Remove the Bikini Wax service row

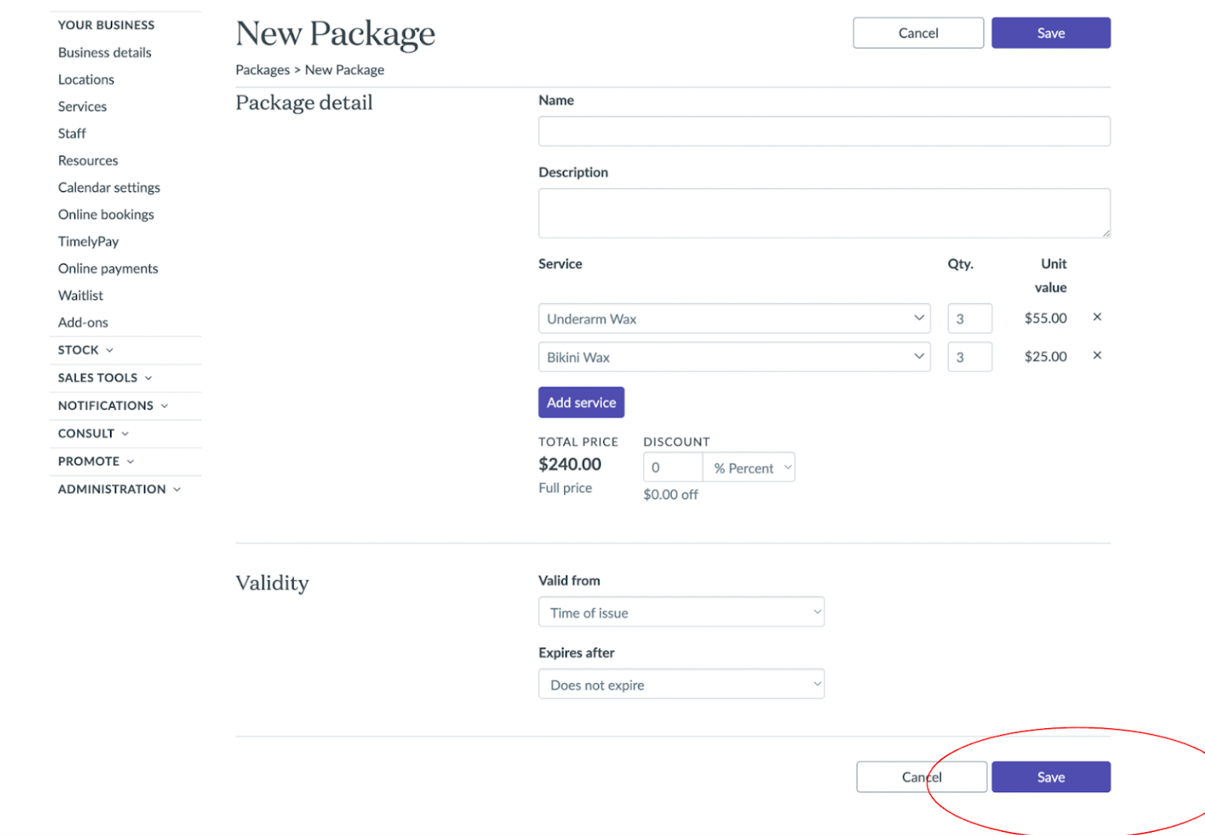click(1097, 356)
